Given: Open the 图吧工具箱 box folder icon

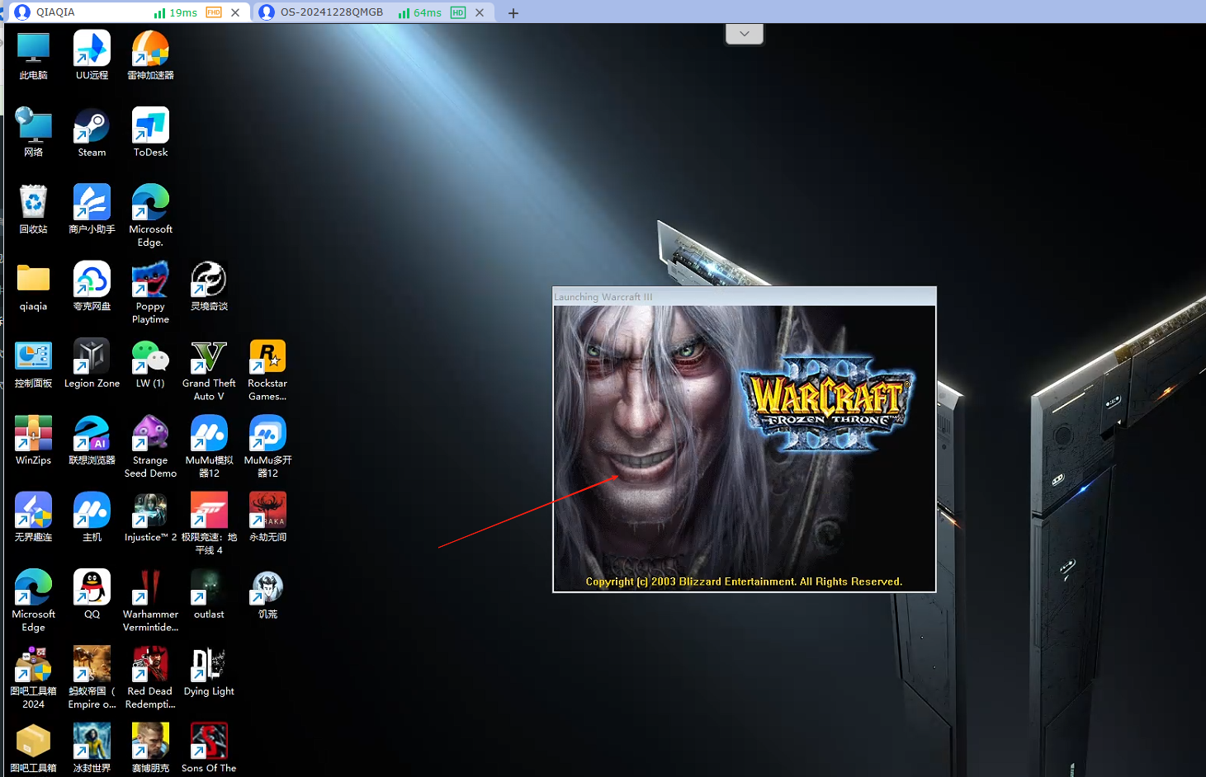Looking at the screenshot, I should pyautogui.click(x=33, y=747).
